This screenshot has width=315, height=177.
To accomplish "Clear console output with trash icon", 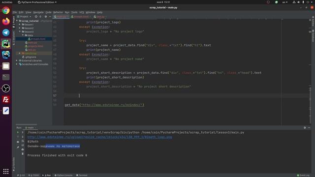I will point(23,154).
